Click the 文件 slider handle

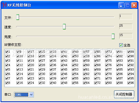(17, 17)
